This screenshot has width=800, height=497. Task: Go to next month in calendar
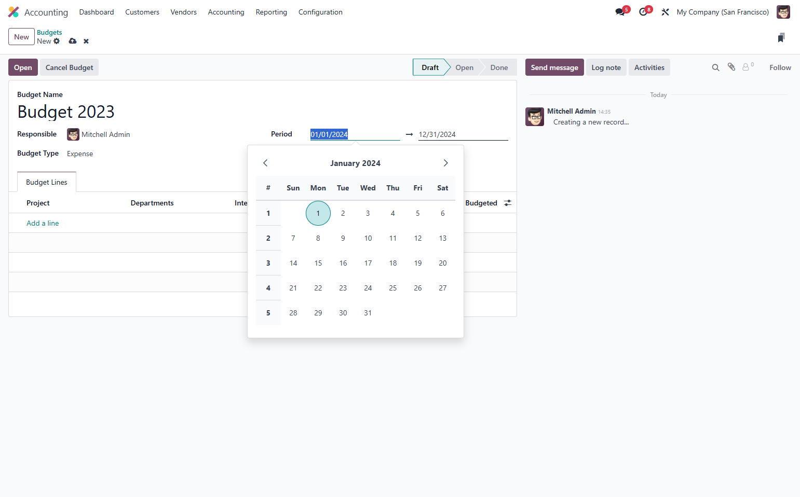click(x=445, y=163)
